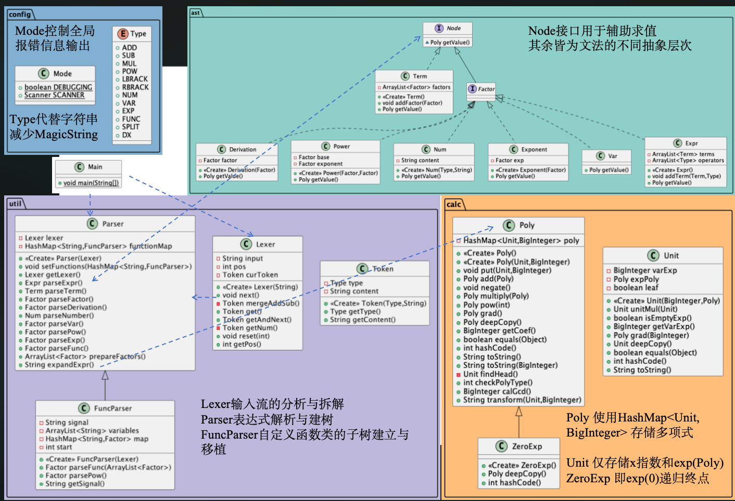735x501 pixels.
Task: Click the class icon of ZeroExp
Action: click(502, 446)
